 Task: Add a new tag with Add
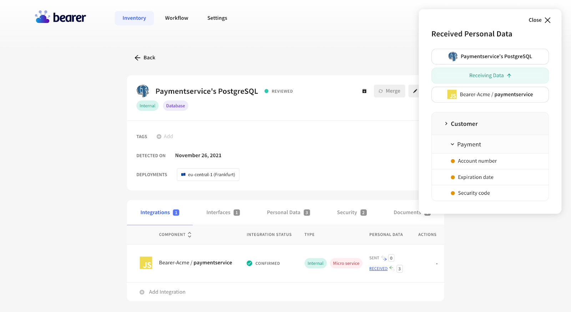tap(165, 136)
